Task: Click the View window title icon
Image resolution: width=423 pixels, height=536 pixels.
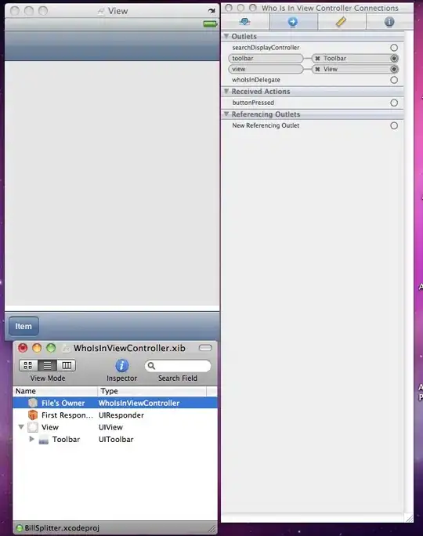Action: pos(101,11)
